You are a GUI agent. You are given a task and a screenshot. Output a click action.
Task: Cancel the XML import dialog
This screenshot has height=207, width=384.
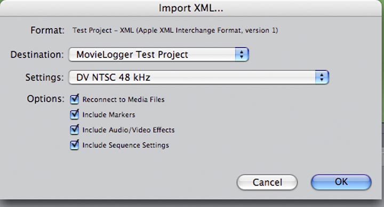click(267, 183)
